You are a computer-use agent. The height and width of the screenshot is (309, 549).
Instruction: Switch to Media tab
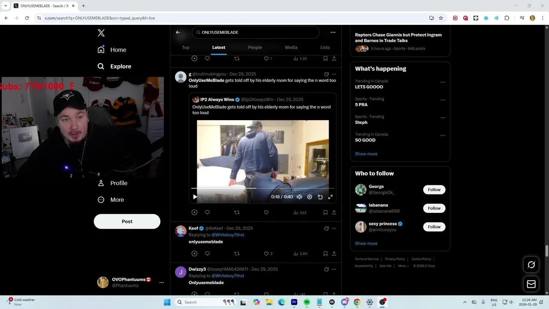(x=291, y=47)
